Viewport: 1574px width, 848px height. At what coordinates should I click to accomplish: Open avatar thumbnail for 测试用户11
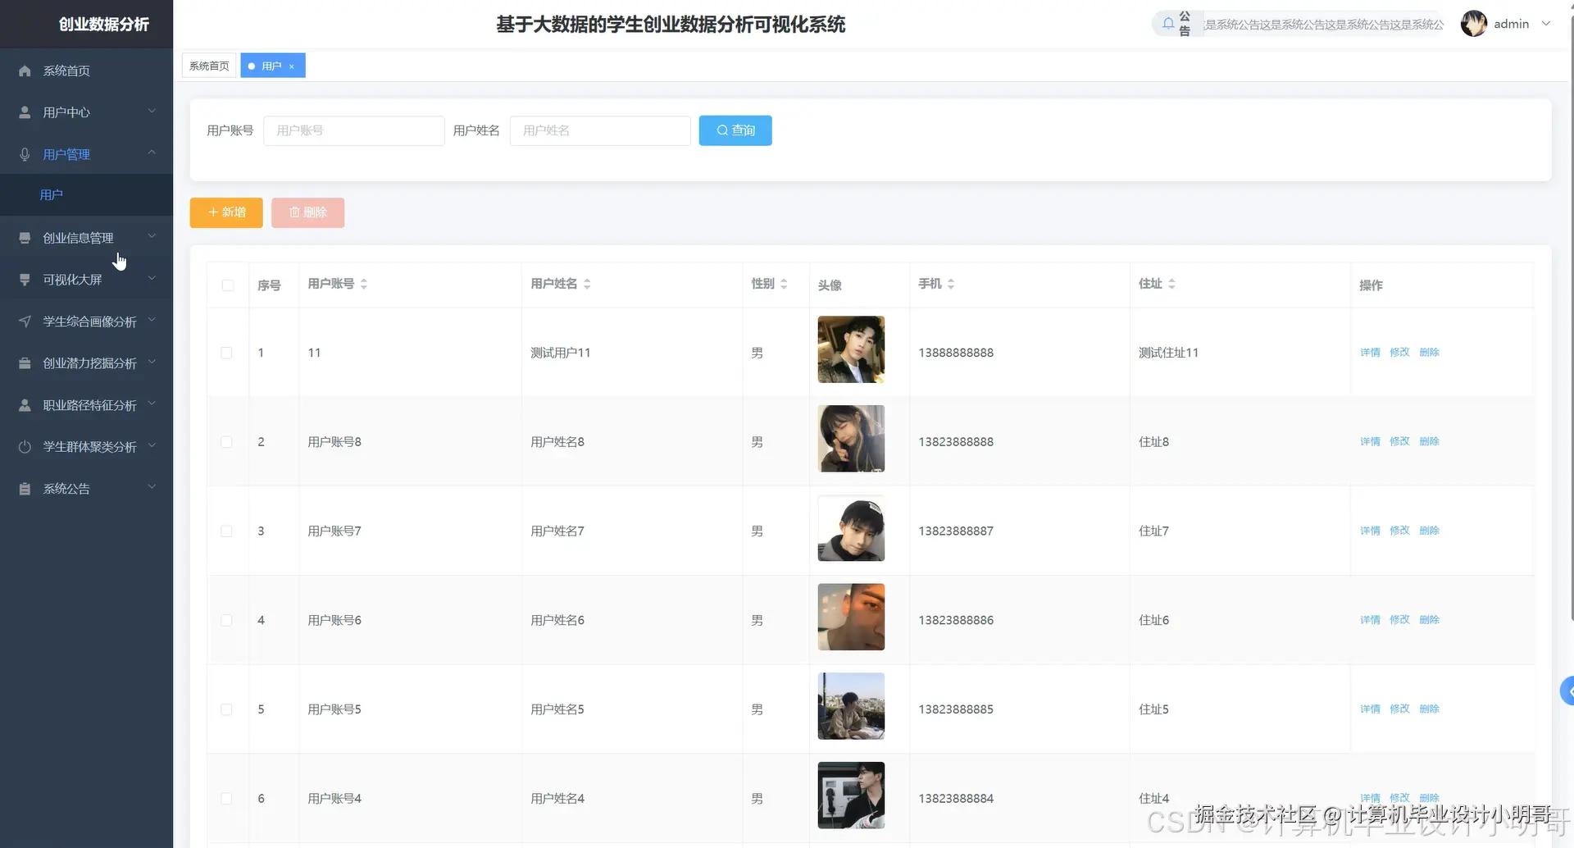tap(851, 349)
